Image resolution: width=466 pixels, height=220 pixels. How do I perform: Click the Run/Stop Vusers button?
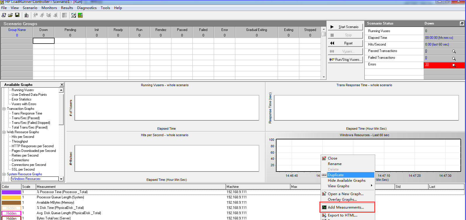coord(345,60)
